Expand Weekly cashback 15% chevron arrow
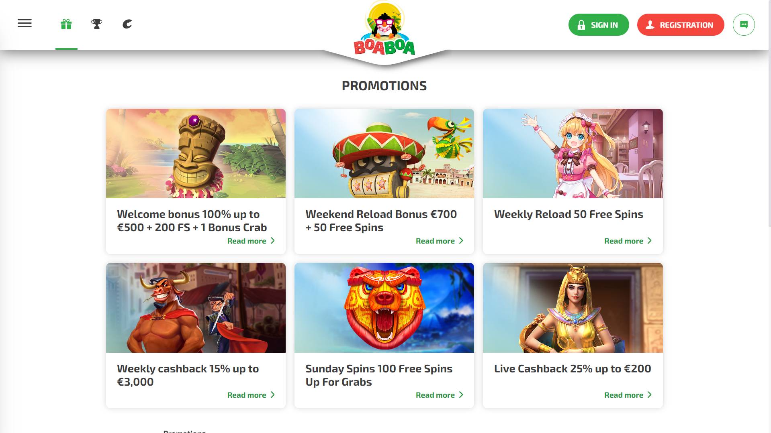This screenshot has height=433, width=771. coord(272,395)
